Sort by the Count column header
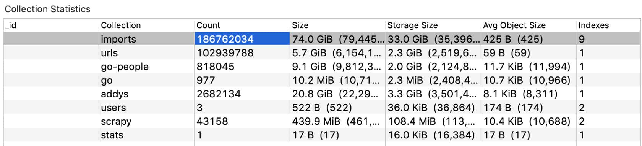 [242, 25]
